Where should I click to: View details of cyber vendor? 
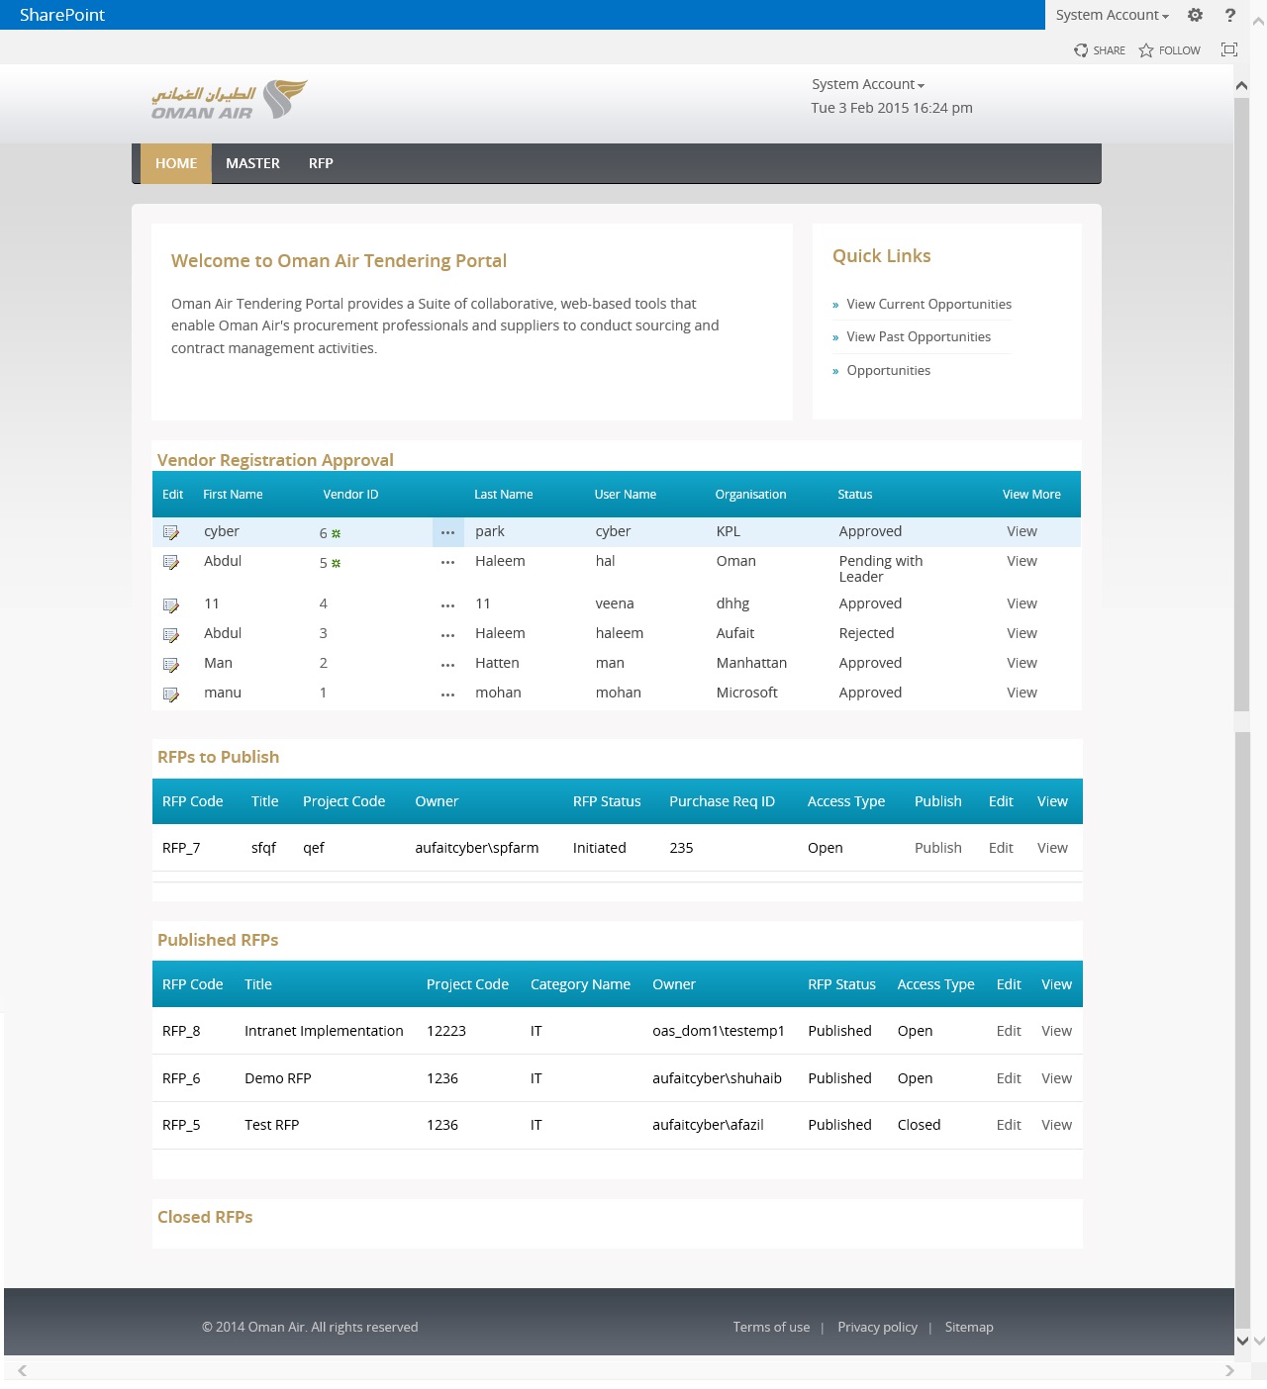pos(1022,531)
